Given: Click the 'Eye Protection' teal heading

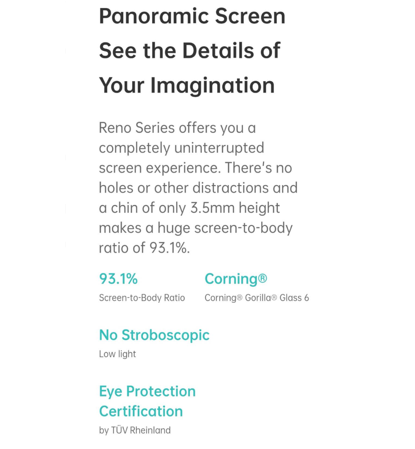Looking at the screenshot, I should point(147,392).
